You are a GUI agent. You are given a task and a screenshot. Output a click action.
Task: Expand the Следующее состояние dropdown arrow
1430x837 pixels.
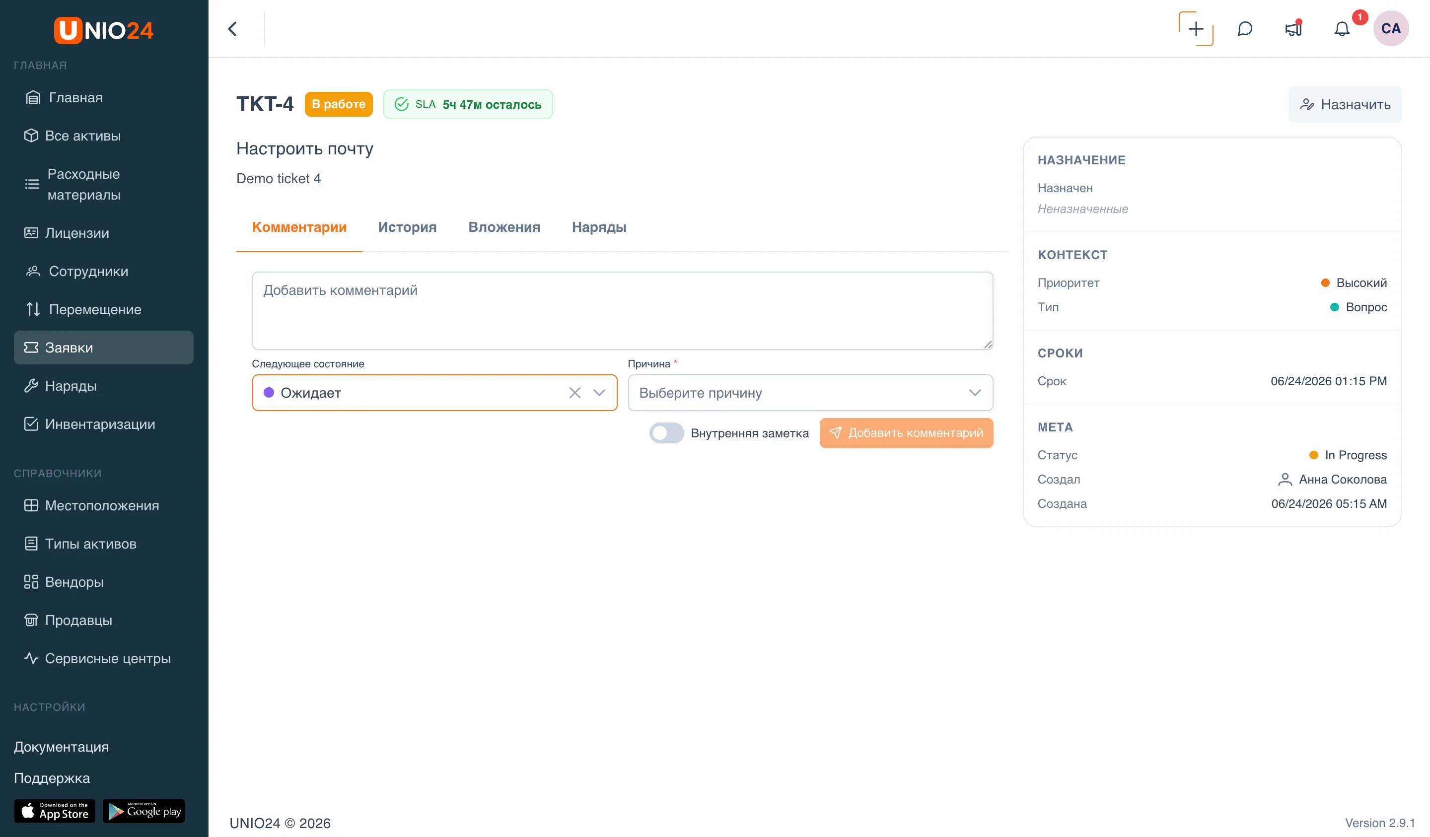pyautogui.click(x=599, y=393)
